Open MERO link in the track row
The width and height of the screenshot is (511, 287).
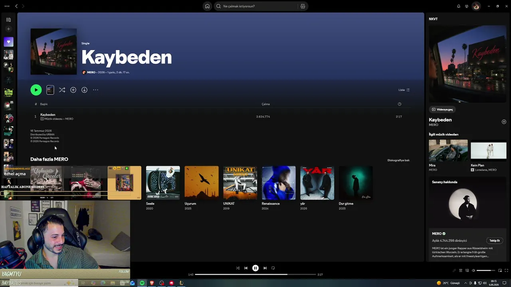pos(69,119)
